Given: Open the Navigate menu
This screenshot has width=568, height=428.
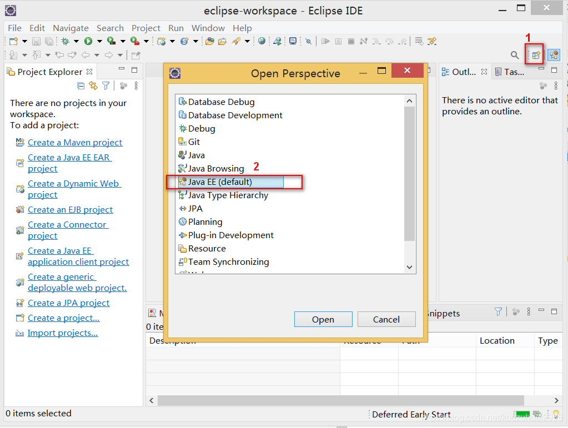Looking at the screenshot, I should (x=71, y=28).
